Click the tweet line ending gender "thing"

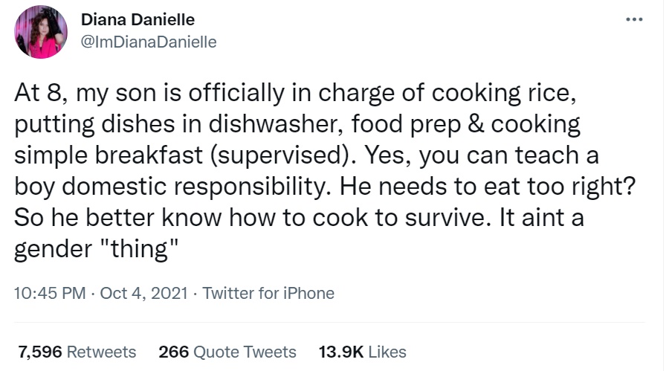tap(96, 249)
